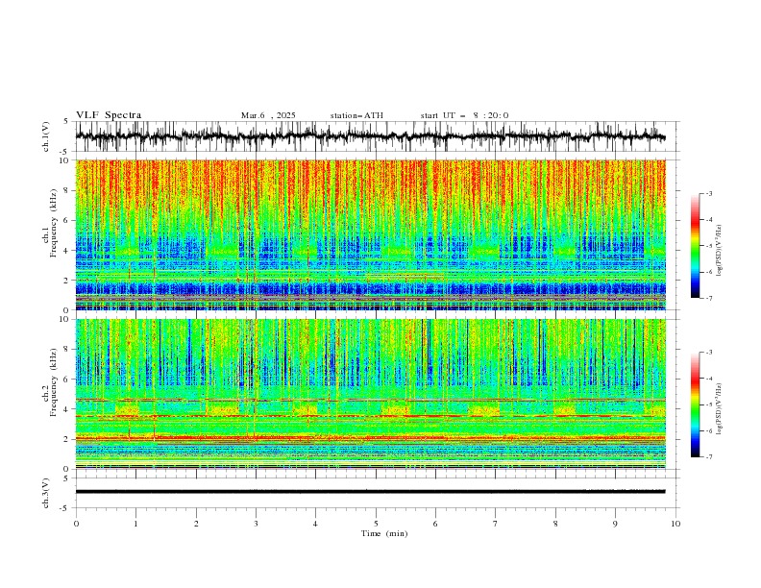Click the ch.1 spectrogram panel

pyautogui.click(x=370, y=234)
